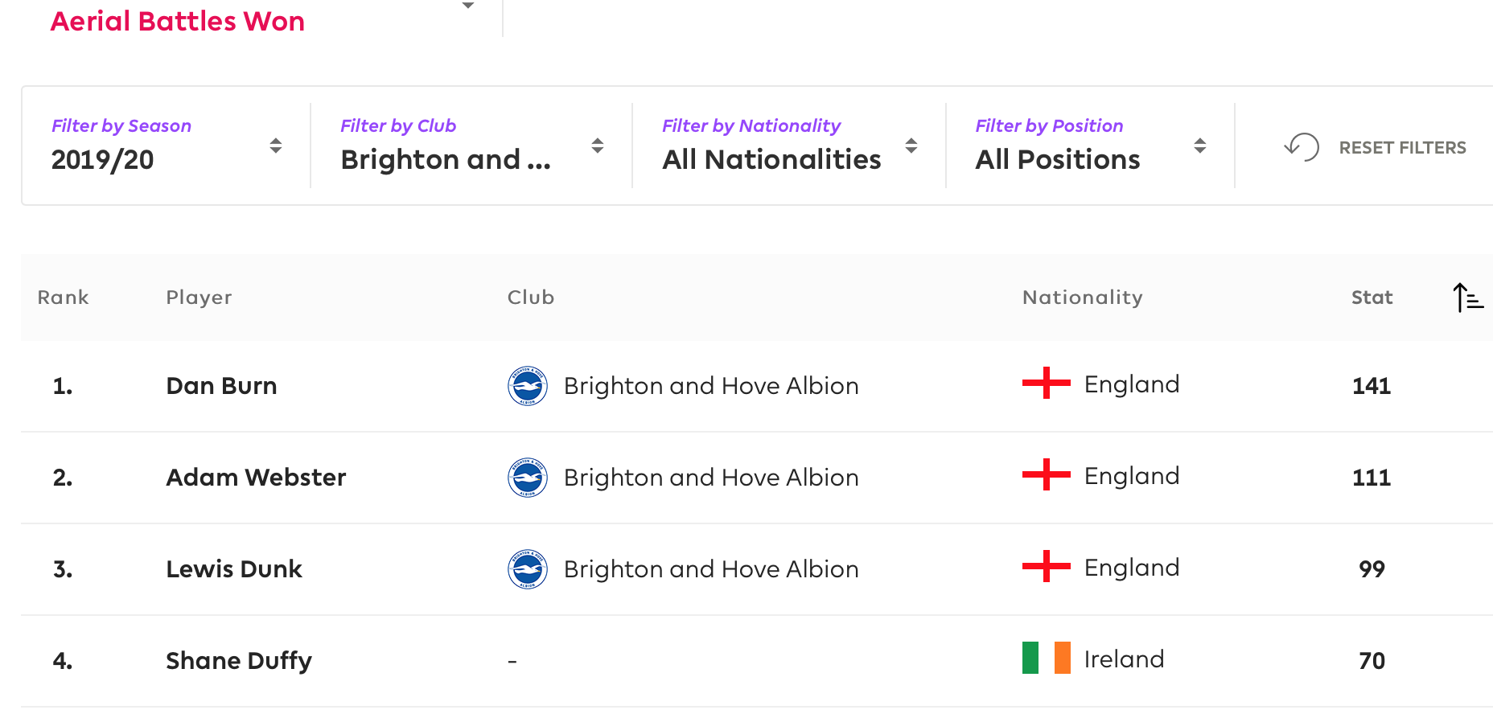1493x714 pixels.
Task: Click the Ireland flag in Shane Duffy's row
Action: click(x=1046, y=658)
